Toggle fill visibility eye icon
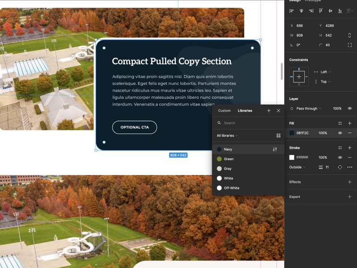 click(340, 133)
